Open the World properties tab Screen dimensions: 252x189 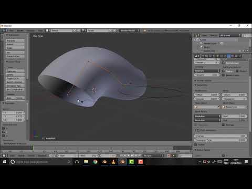pos(214,56)
